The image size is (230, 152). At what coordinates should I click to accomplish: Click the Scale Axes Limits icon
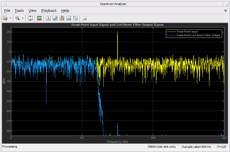pos(31,18)
